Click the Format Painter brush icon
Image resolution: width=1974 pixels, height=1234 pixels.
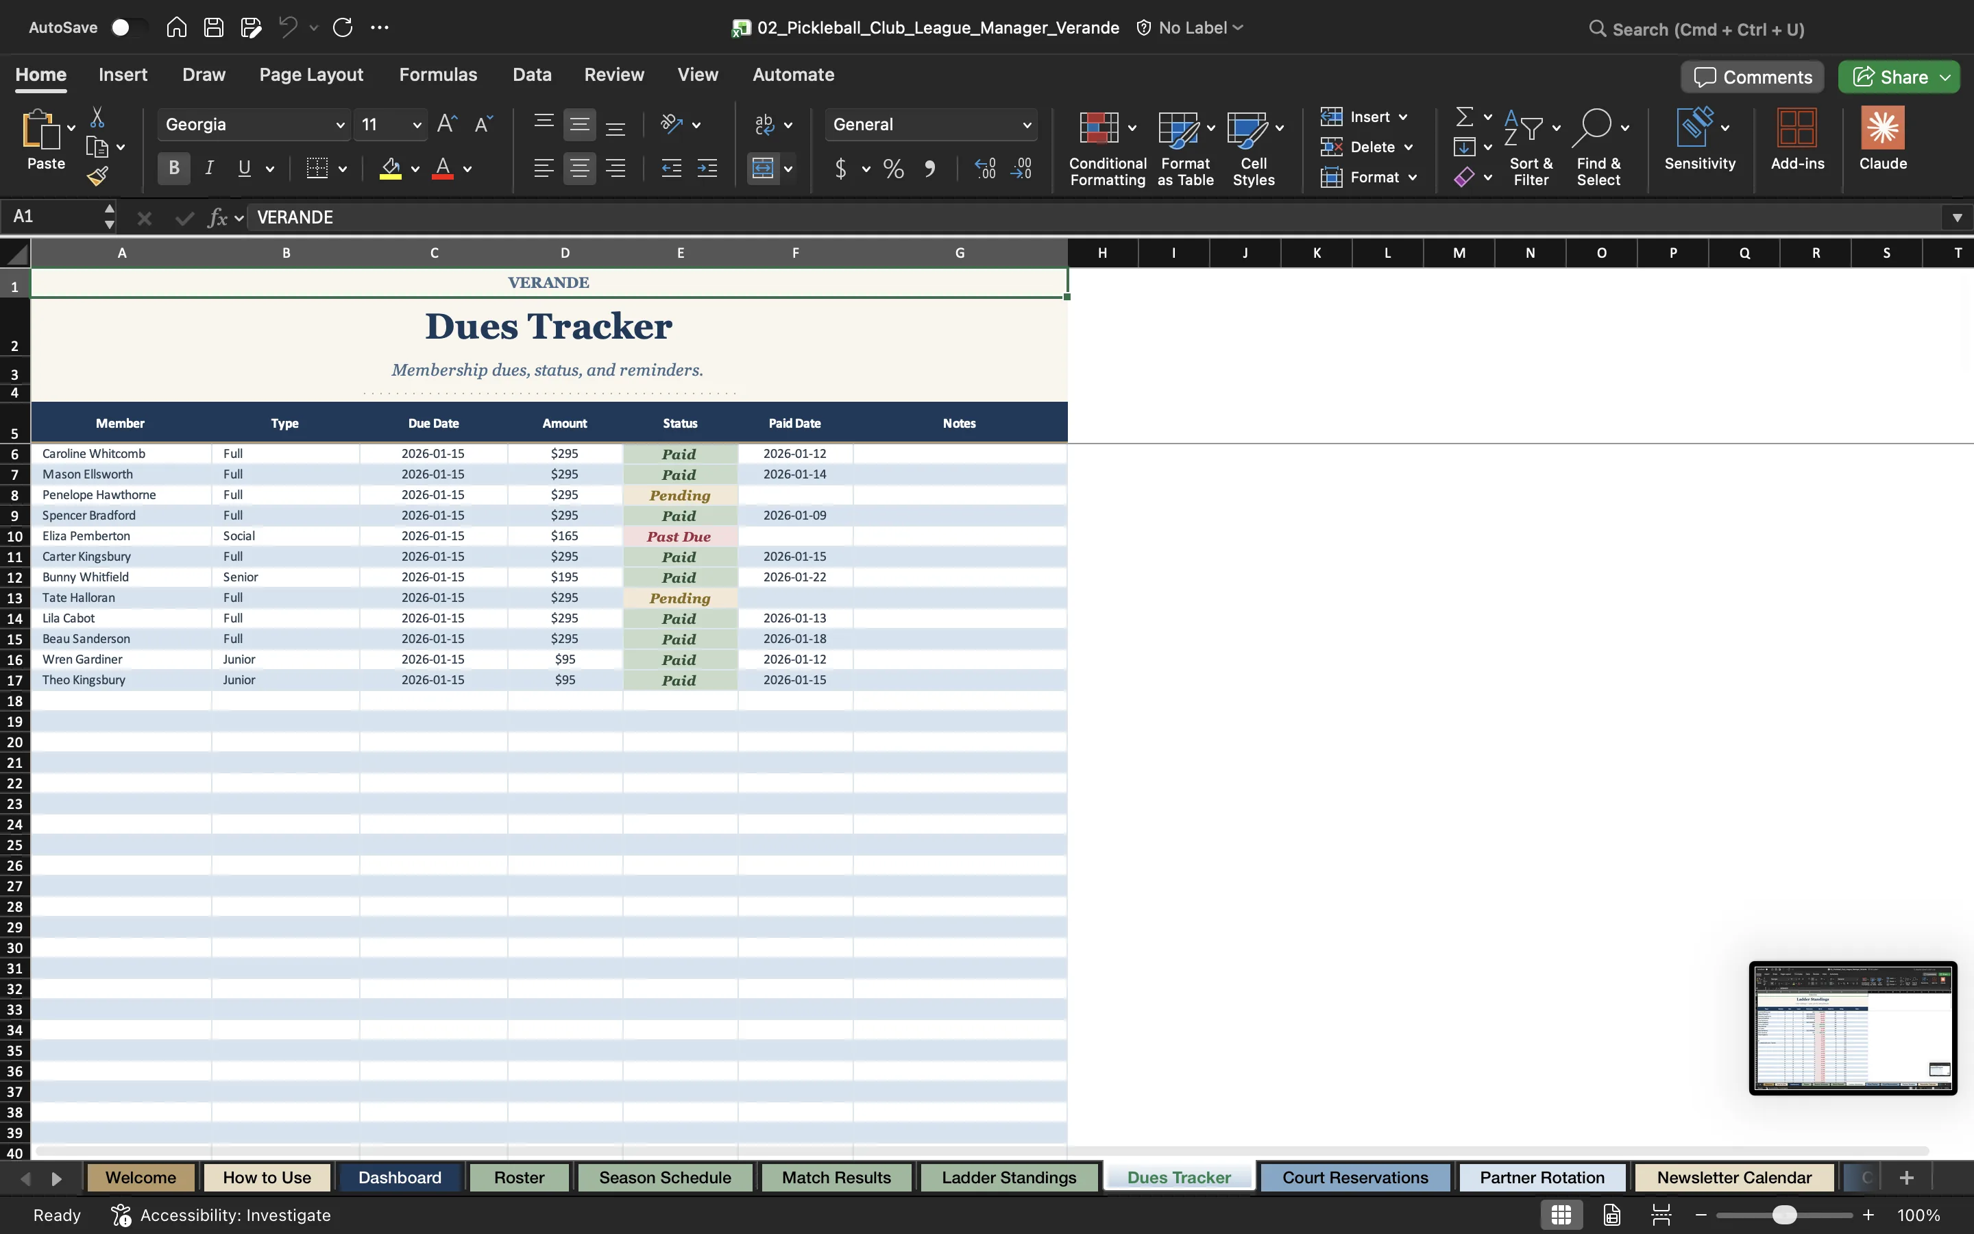[97, 176]
